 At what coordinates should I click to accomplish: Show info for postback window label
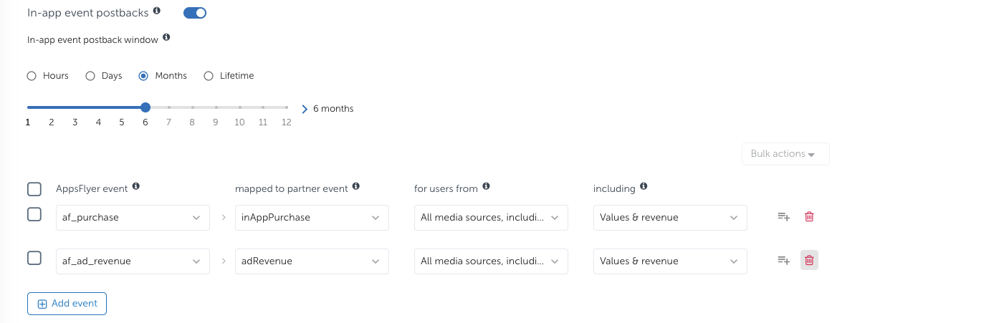pyautogui.click(x=166, y=37)
